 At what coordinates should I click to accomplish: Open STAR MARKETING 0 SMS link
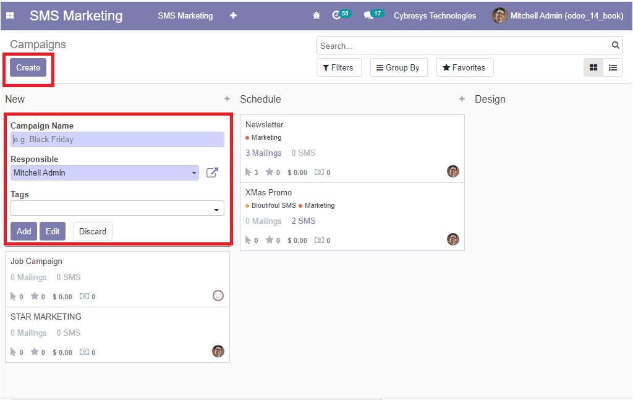[68, 333]
